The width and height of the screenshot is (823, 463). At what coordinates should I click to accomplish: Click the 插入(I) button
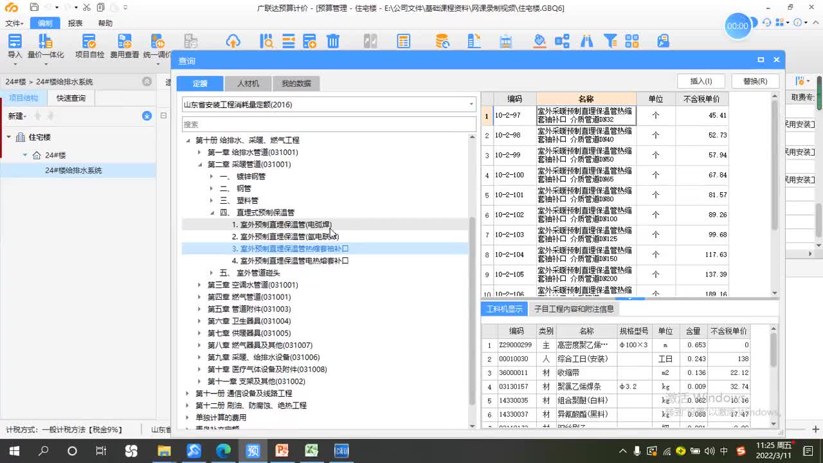[x=701, y=81]
